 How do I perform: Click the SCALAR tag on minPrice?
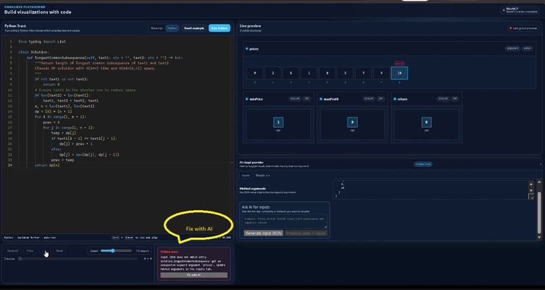295,99
